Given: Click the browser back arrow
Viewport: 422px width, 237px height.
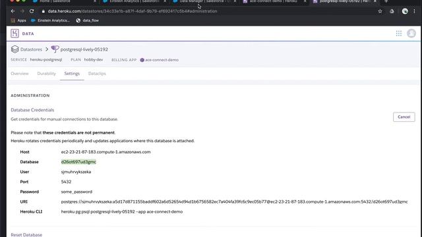Looking at the screenshot, I should pyautogui.click(x=13, y=11).
